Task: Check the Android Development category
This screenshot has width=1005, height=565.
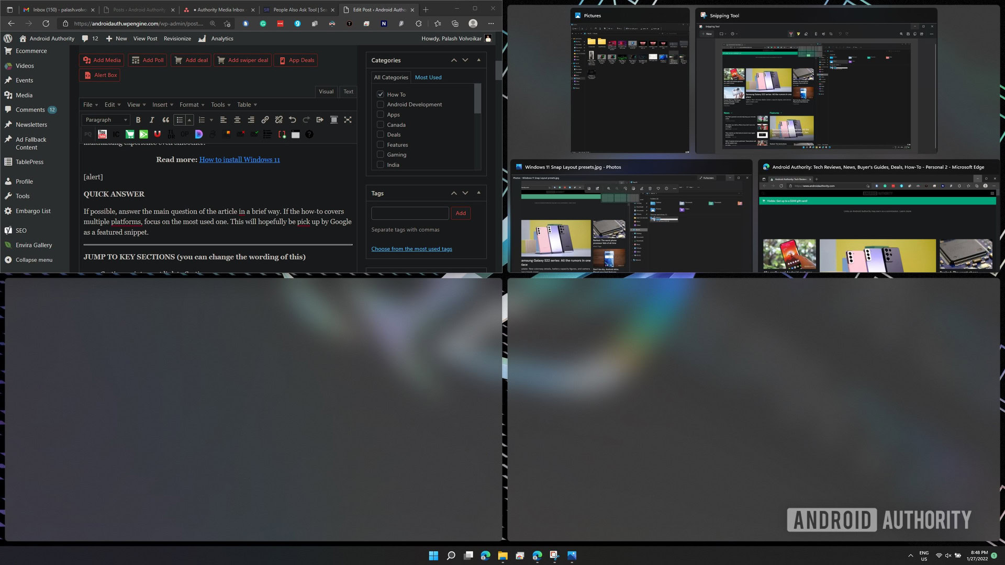Action: coord(381,105)
